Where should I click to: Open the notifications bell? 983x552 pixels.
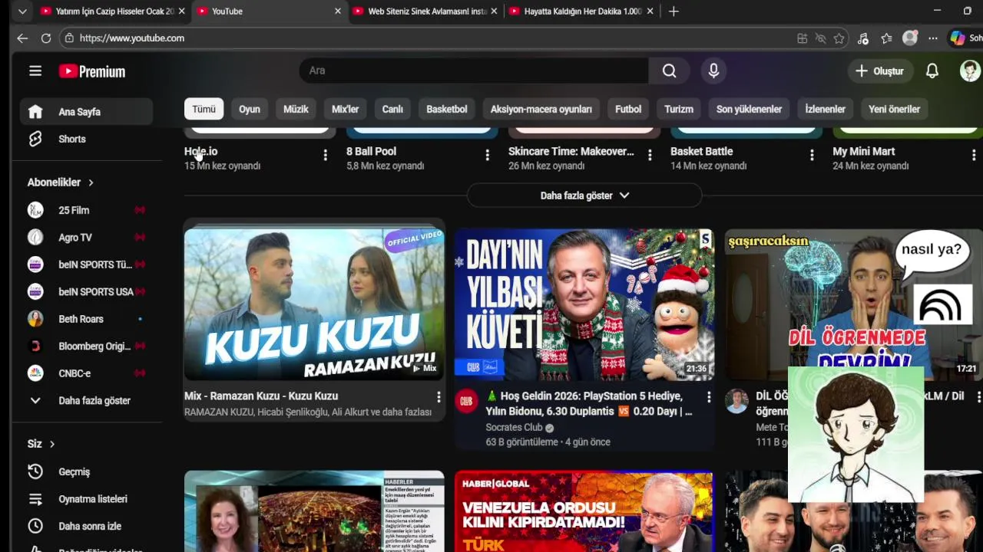[x=932, y=71]
